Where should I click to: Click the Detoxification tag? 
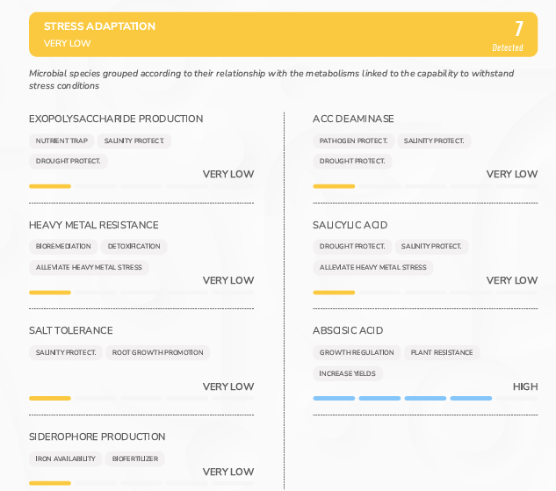pyautogui.click(x=134, y=247)
